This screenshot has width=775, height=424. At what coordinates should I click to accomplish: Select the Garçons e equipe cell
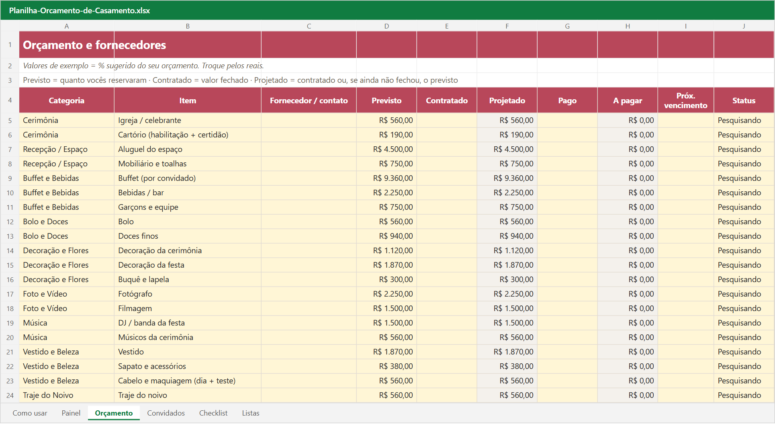click(188, 207)
